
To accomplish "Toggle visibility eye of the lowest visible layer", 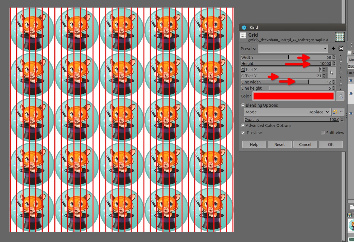I will click(351, 113).
